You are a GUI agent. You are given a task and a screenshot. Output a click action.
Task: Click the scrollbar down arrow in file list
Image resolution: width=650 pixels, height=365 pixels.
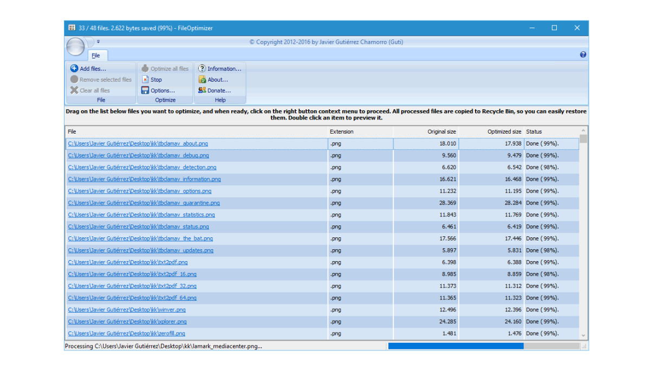[x=583, y=335]
